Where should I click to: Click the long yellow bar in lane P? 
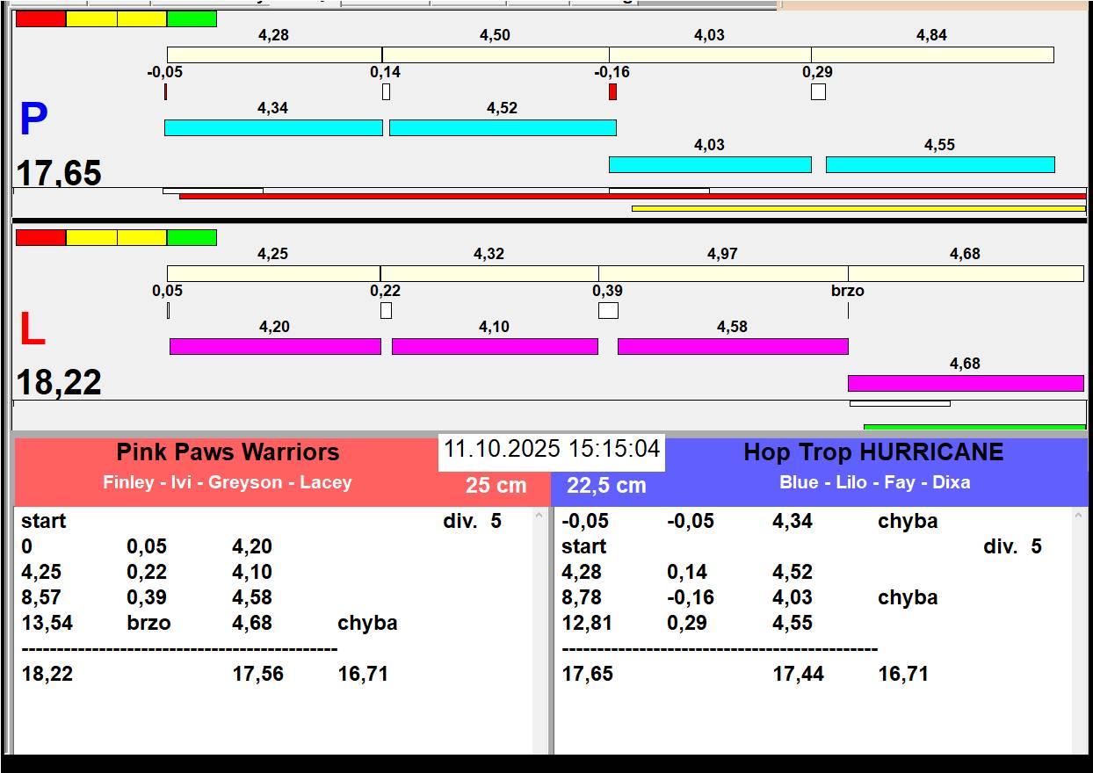point(858,208)
